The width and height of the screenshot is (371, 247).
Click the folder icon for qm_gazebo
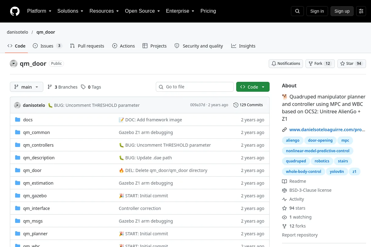pyautogui.click(x=18, y=195)
